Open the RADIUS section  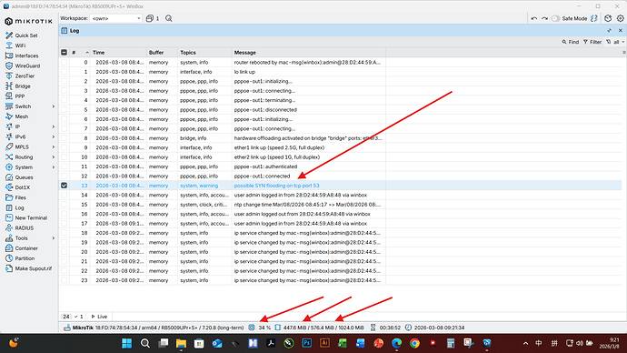coord(20,227)
